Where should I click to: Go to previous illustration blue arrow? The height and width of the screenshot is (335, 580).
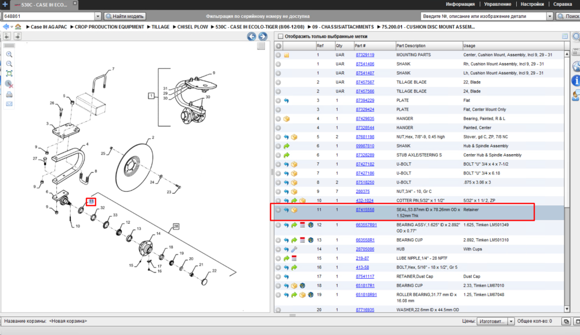pyautogui.click(x=252, y=37)
